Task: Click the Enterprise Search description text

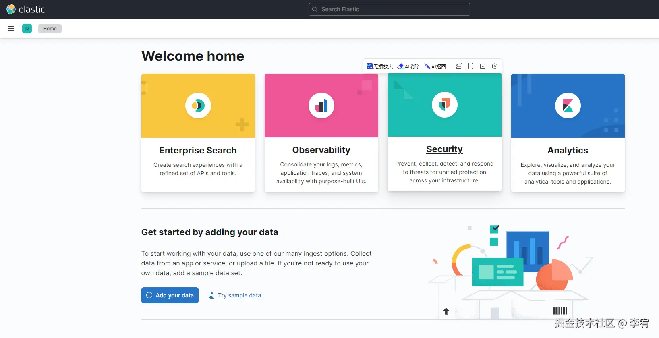Action: (x=198, y=169)
